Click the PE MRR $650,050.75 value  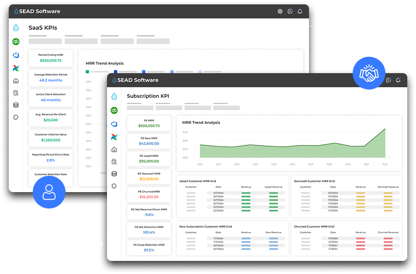149,126
